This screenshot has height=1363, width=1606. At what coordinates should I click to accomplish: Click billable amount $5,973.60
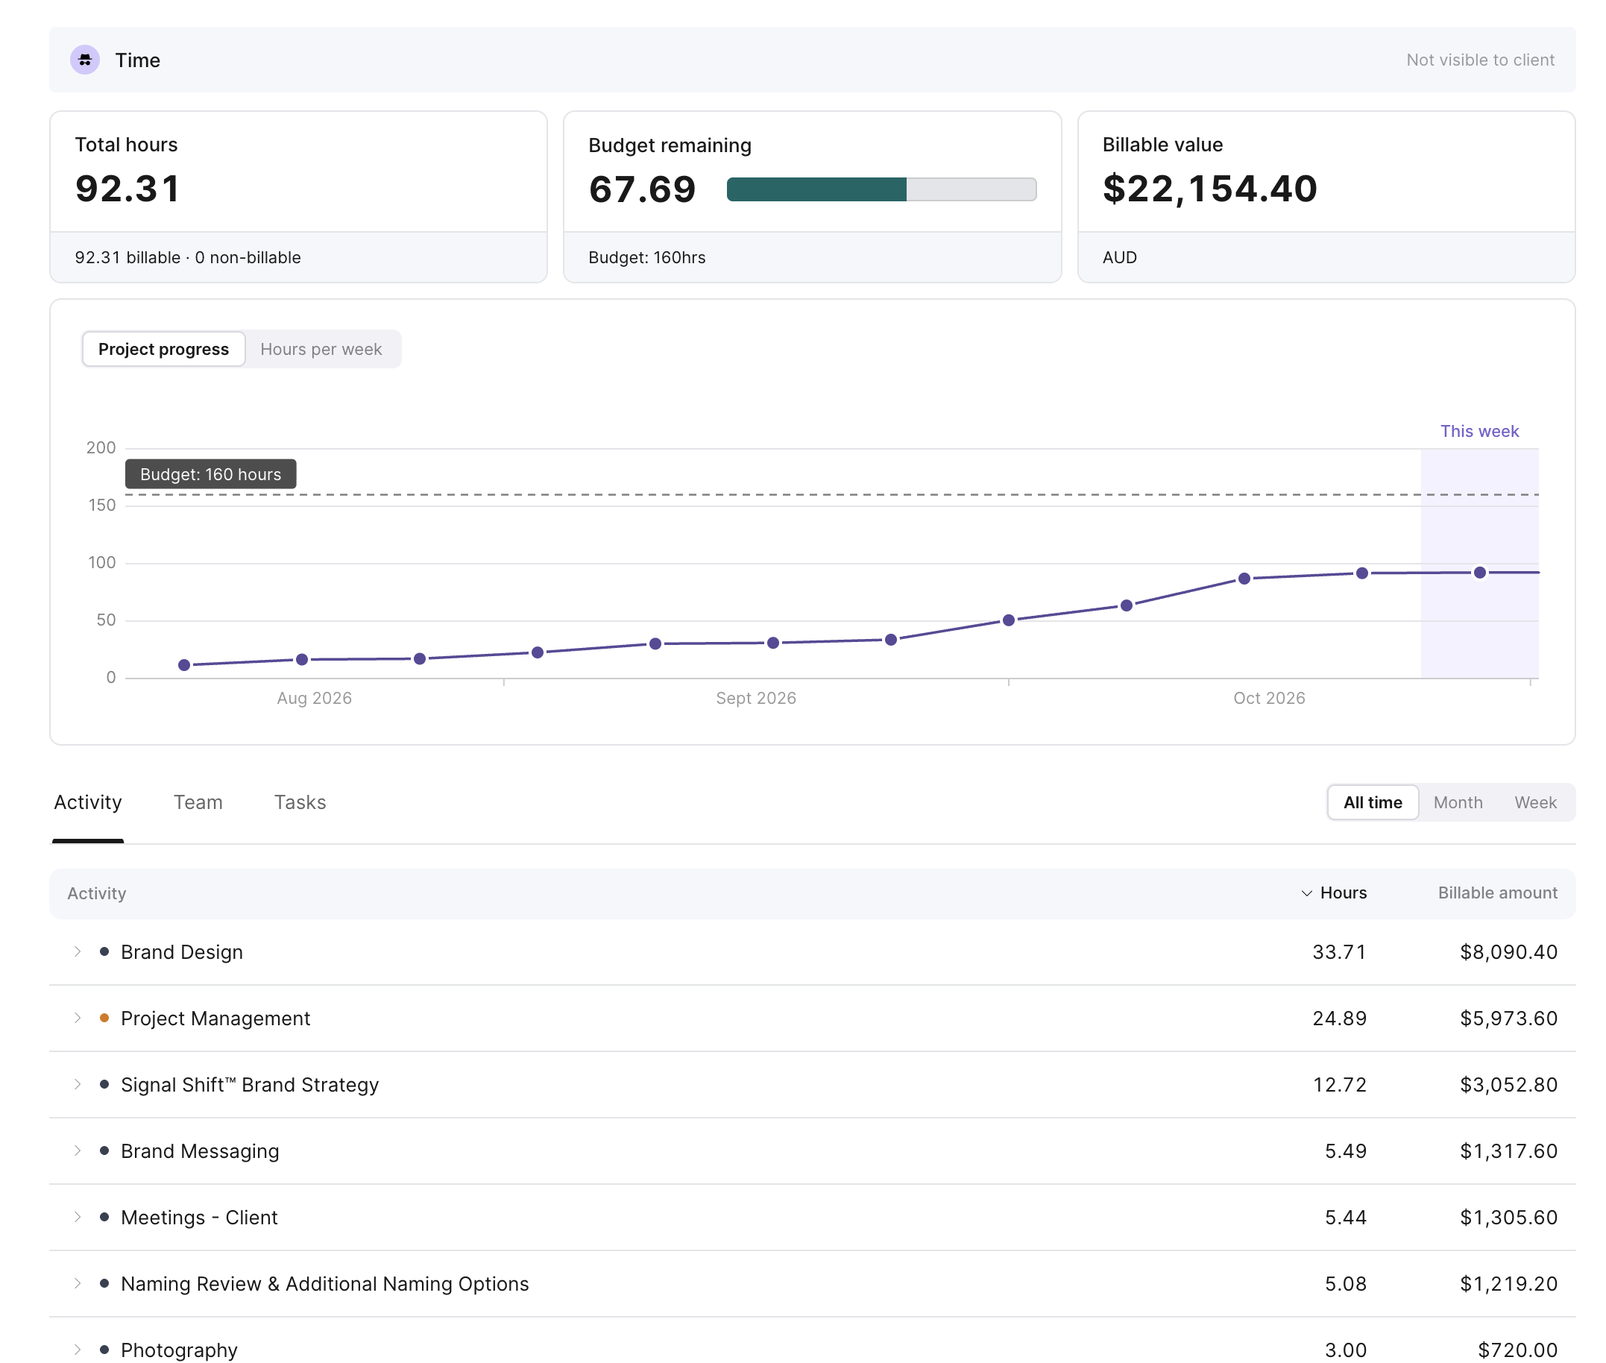1508,1019
